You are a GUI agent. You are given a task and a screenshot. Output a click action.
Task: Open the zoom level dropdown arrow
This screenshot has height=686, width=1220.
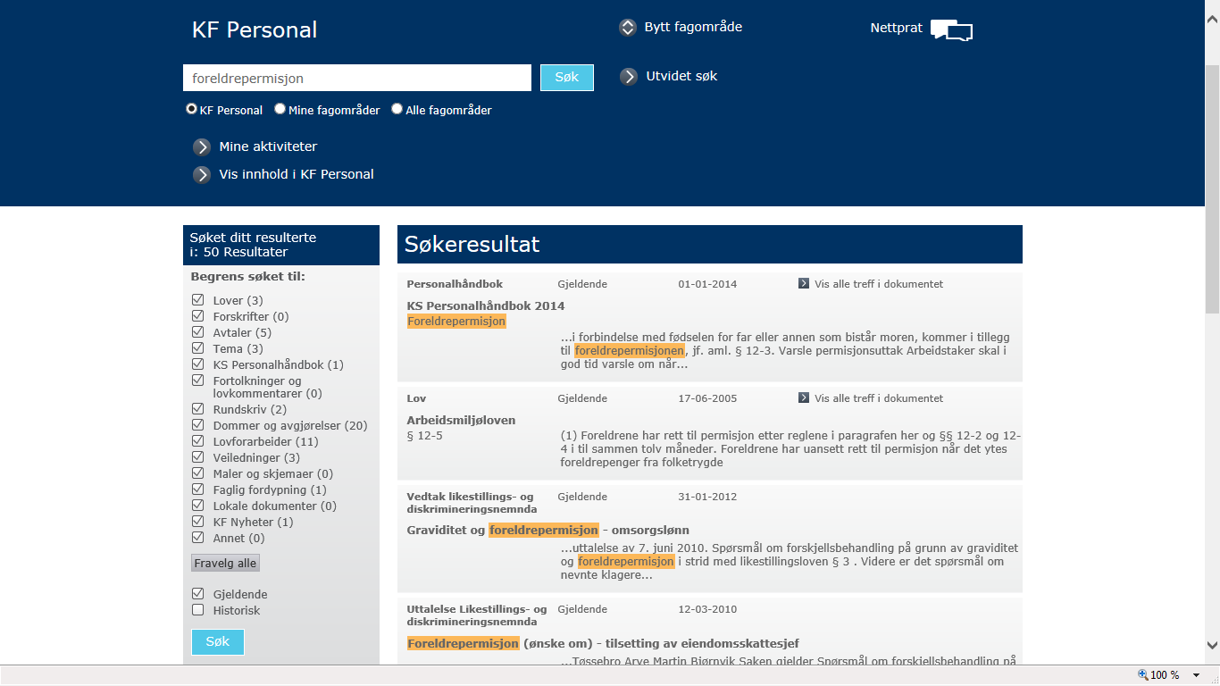[1196, 675]
